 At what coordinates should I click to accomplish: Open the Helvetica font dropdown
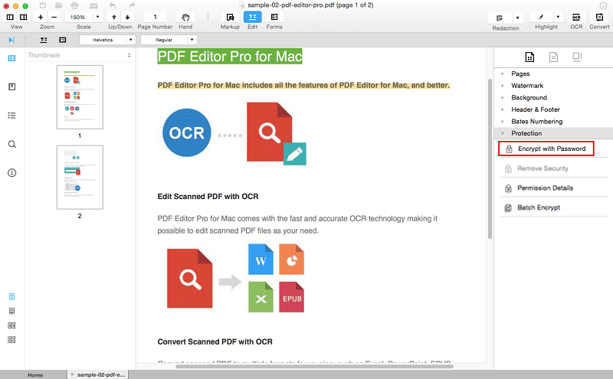(x=107, y=40)
